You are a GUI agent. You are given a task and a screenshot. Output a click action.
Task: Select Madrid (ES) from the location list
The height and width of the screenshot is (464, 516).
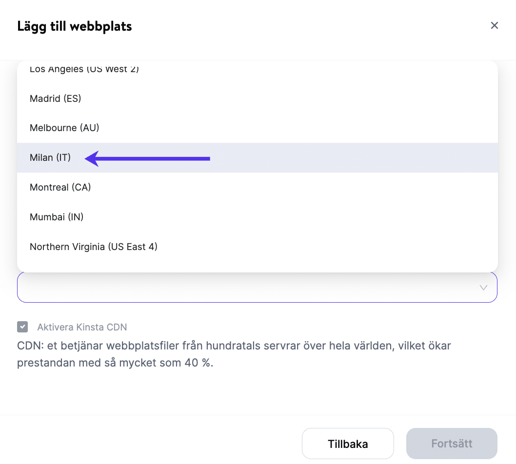click(56, 98)
